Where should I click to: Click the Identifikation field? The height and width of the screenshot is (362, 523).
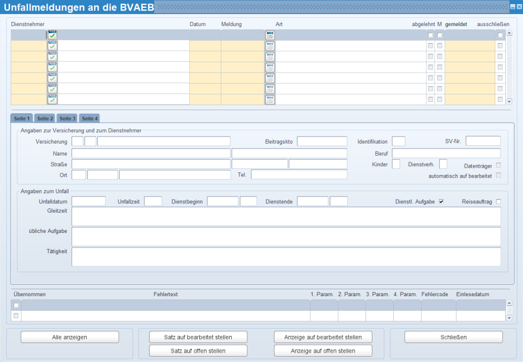399,141
